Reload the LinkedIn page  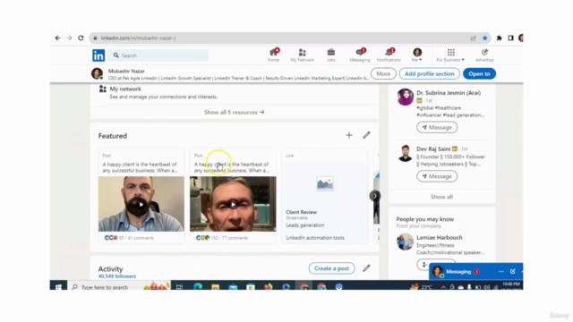(81, 38)
